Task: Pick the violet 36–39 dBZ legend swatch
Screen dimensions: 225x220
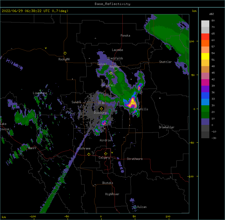Action: click(x=205, y=89)
